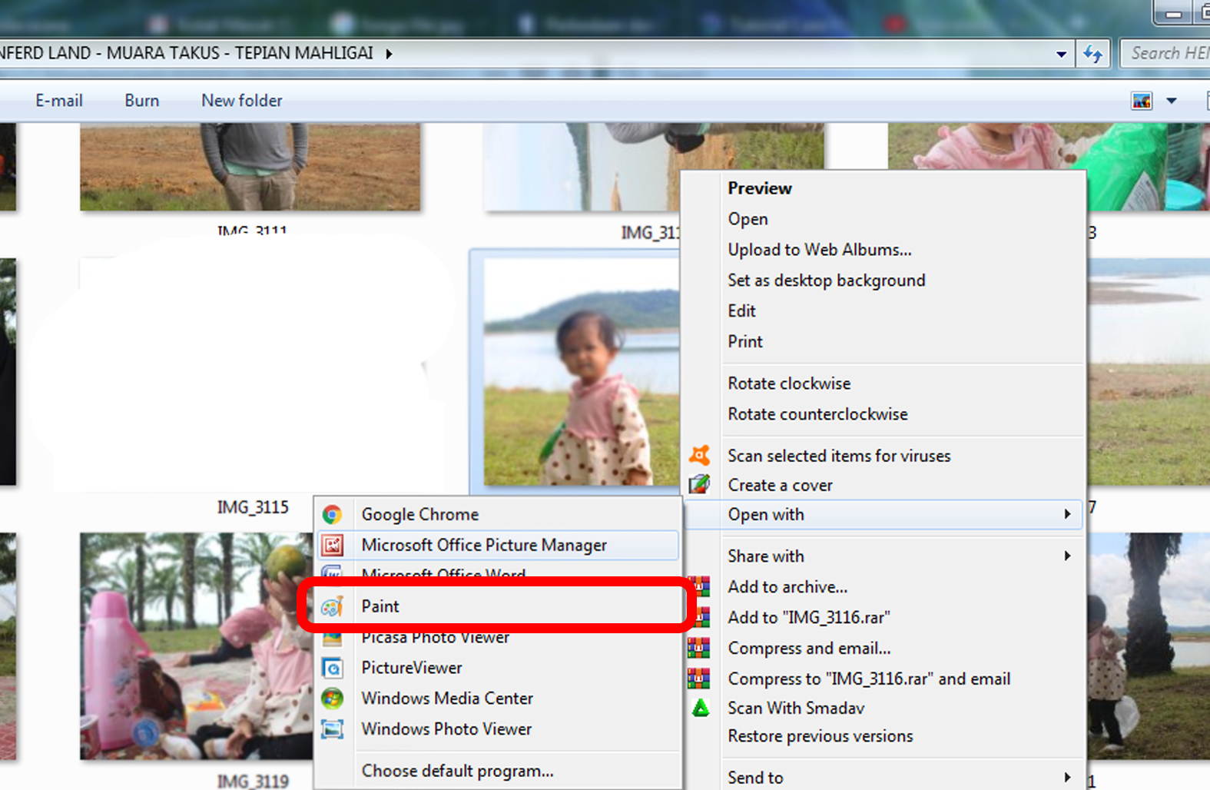Click the Picasa Photo Viewer icon
This screenshot has height=790, width=1210.
tap(332, 638)
